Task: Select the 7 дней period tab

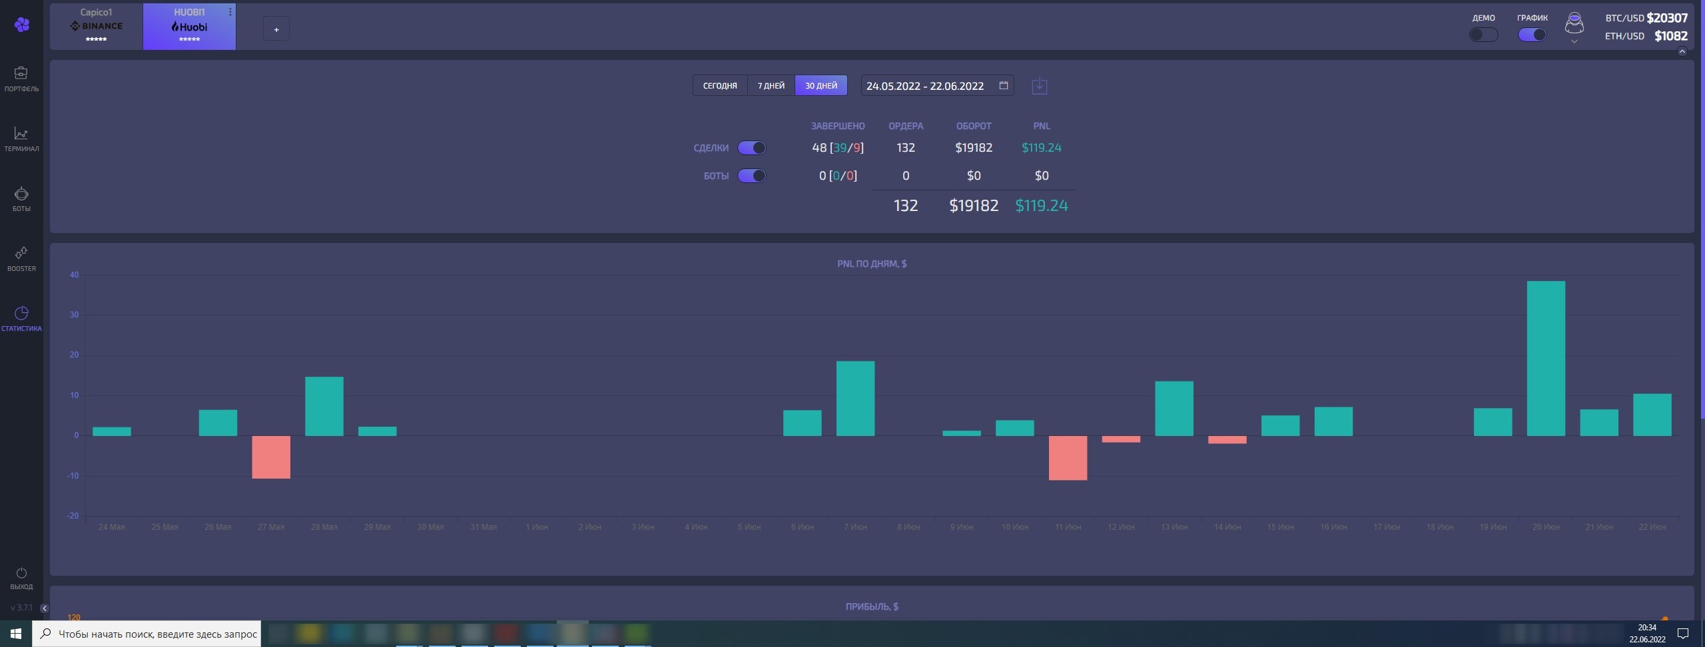Action: click(771, 85)
